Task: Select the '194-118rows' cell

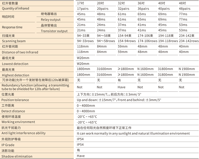Action: click(x=168, y=41)
